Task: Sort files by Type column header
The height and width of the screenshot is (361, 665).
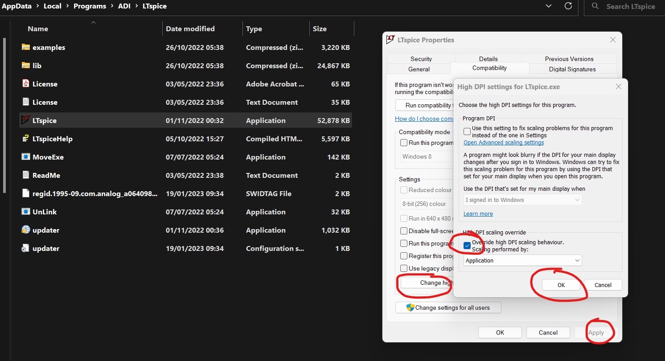Action: (x=254, y=29)
